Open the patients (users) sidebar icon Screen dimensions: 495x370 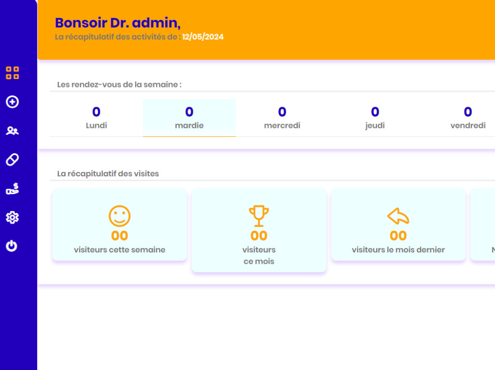[12, 130]
